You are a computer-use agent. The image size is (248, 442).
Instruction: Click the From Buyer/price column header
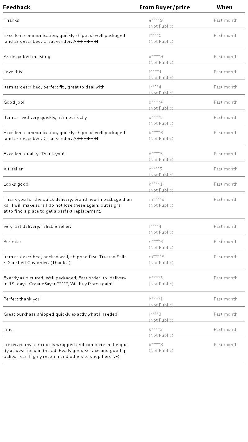click(165, 7)
